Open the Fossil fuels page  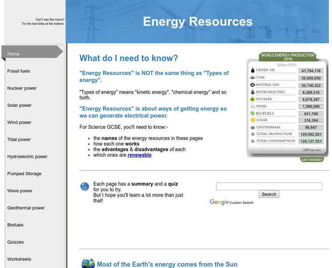[x=19, y=71]
